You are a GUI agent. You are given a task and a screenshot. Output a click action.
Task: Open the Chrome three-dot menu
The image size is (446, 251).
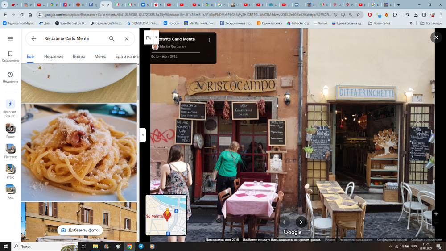(x=441, y=15)
